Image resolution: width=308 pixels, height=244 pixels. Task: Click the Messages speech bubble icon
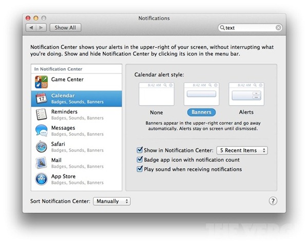(41, 130)
